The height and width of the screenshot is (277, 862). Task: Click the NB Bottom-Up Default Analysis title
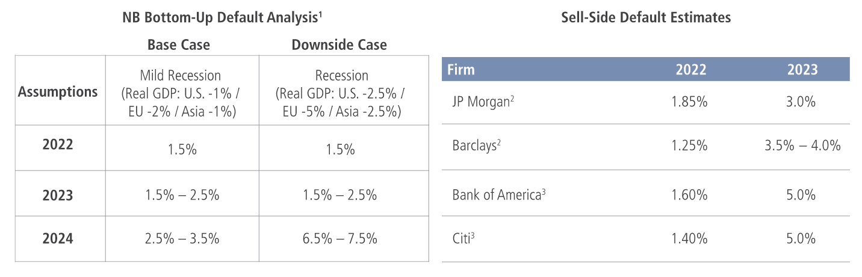220,17
